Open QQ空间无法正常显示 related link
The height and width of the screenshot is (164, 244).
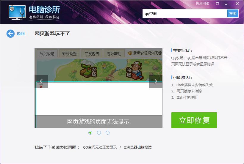point(100,147)
